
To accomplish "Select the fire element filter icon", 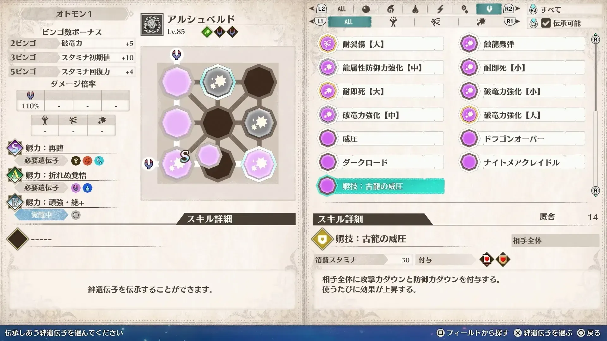I will (x=390, y=9).
